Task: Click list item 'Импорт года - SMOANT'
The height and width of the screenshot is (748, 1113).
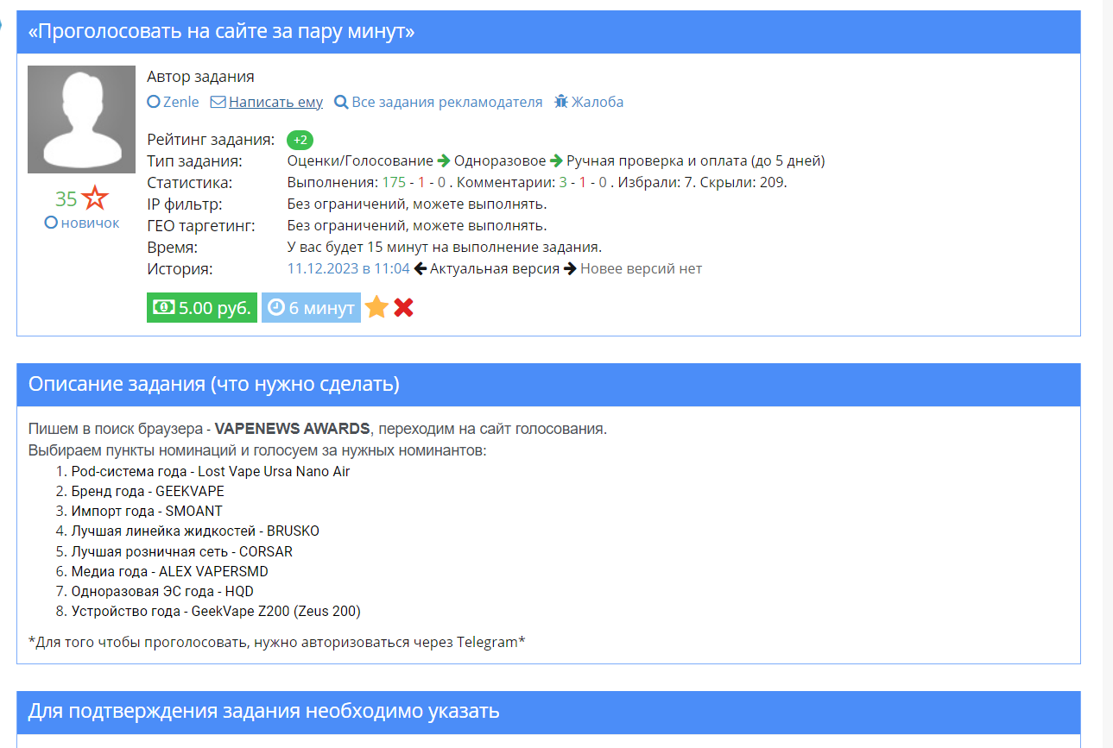Action: [147, 511]
